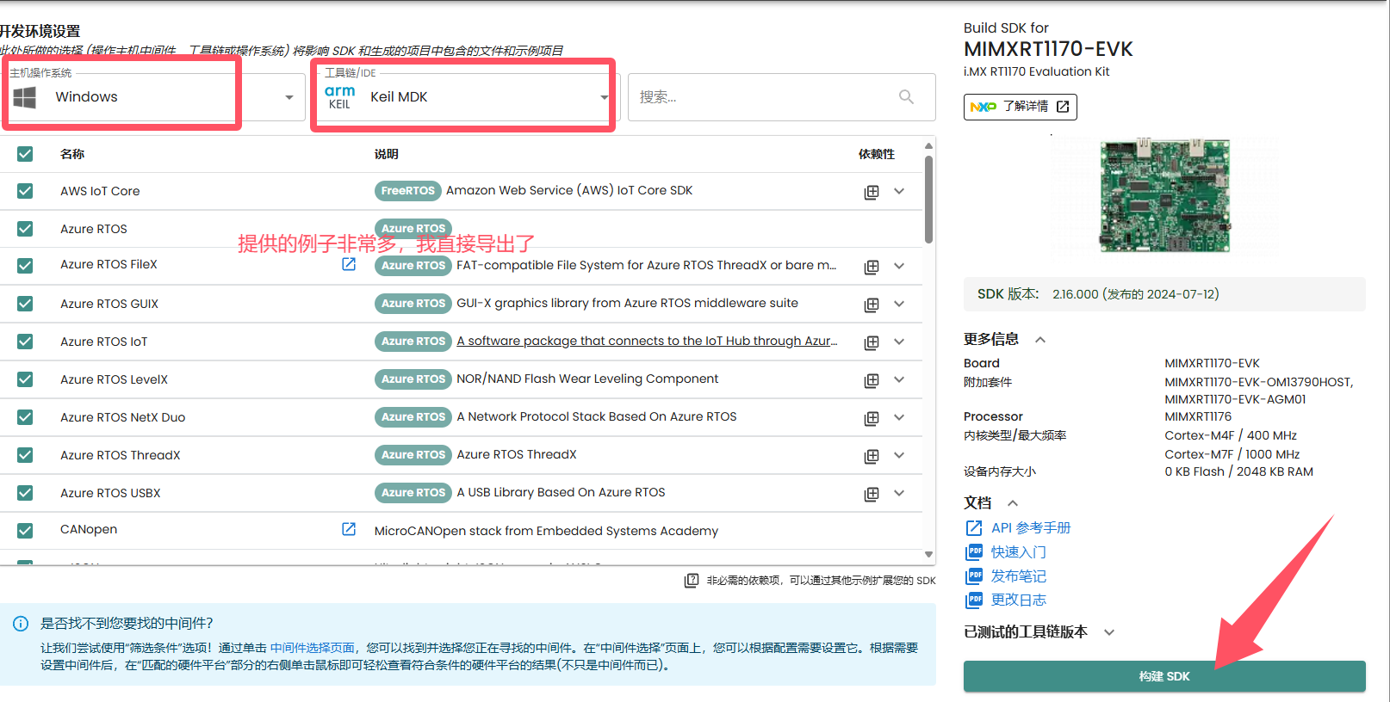
Task: Click the Windows logo in OS selector
Action: pos(25,97)
